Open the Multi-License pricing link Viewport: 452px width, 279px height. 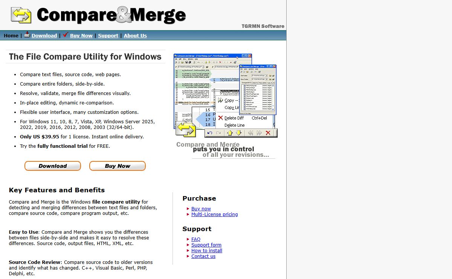[215, 214]
